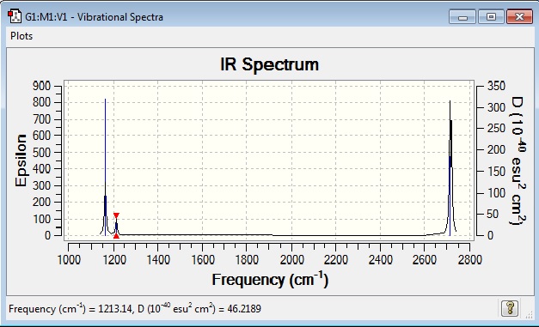Click the Epsilon axis label

[21, 160]
